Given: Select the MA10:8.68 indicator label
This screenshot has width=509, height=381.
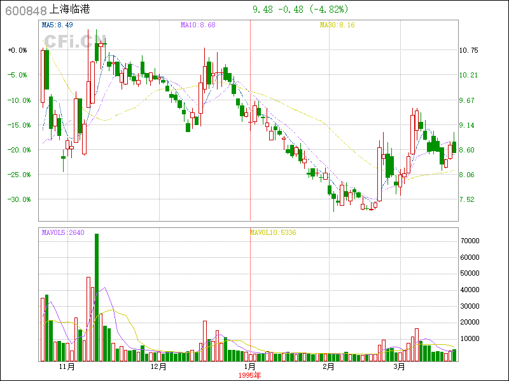Looking at the screenshot, I should [198, 25].
